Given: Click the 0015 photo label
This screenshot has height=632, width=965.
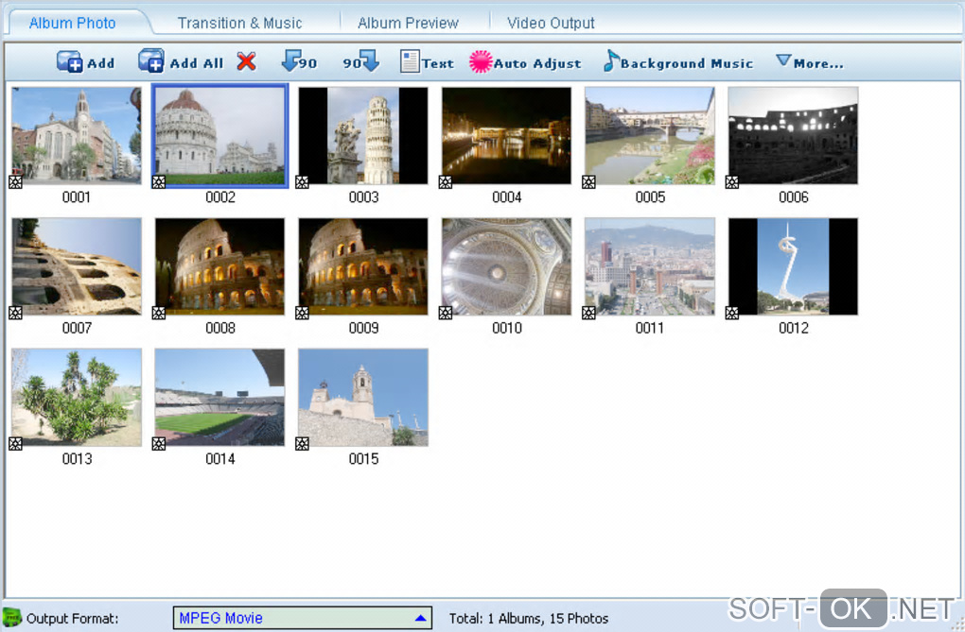Looking at the screenshot, I should pyautogui.click(x=363, y=459).
